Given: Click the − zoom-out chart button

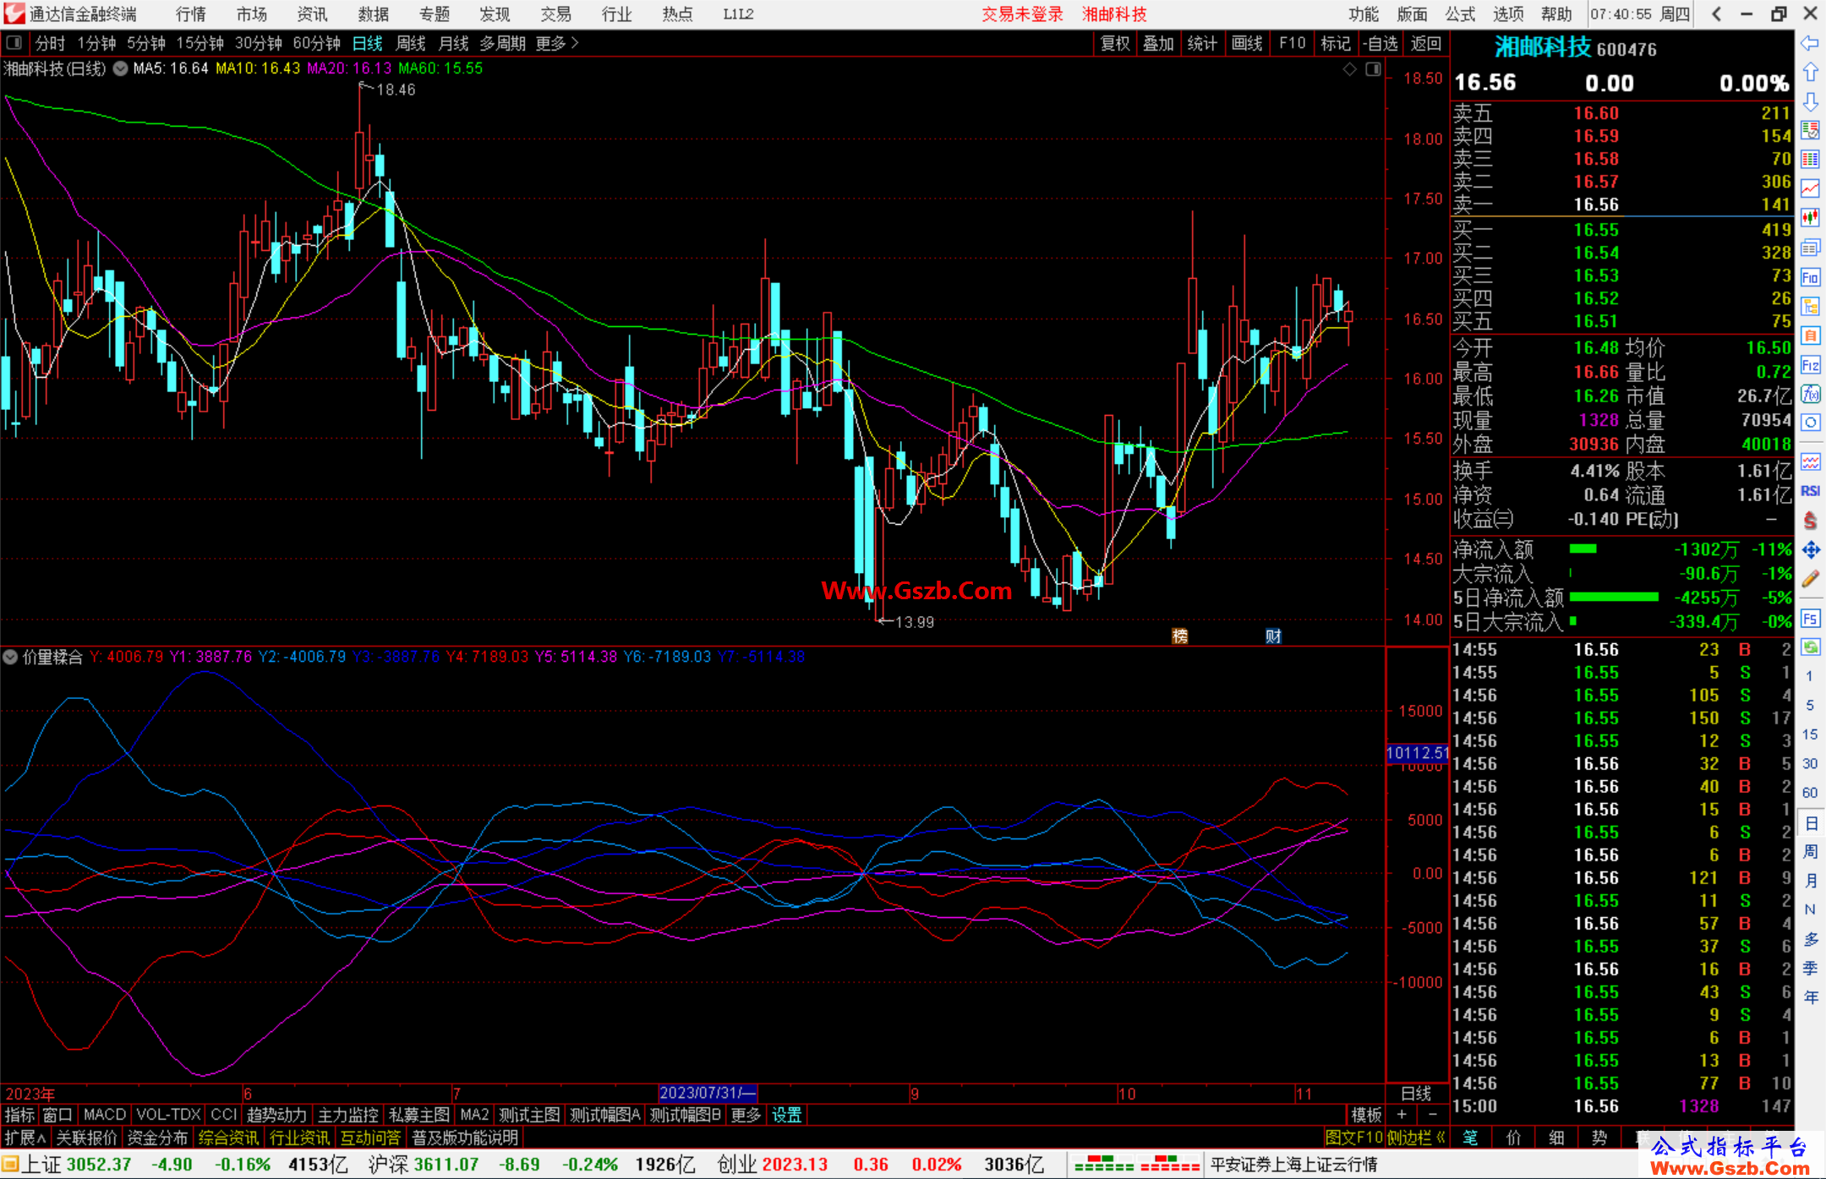Looking at the screenshot, I should [1433, 1115].
